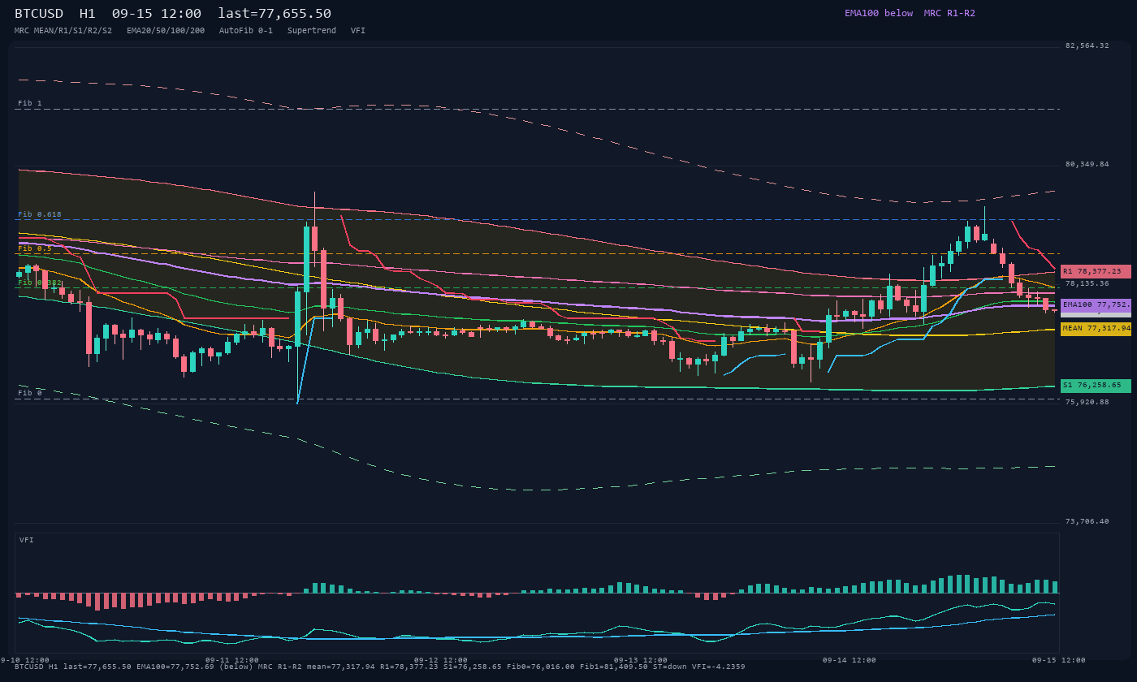The height and width of the screenshot is (682, 1137).
Task: Click the Fib 0.5 level label
Action: click(x=35, y=248)
